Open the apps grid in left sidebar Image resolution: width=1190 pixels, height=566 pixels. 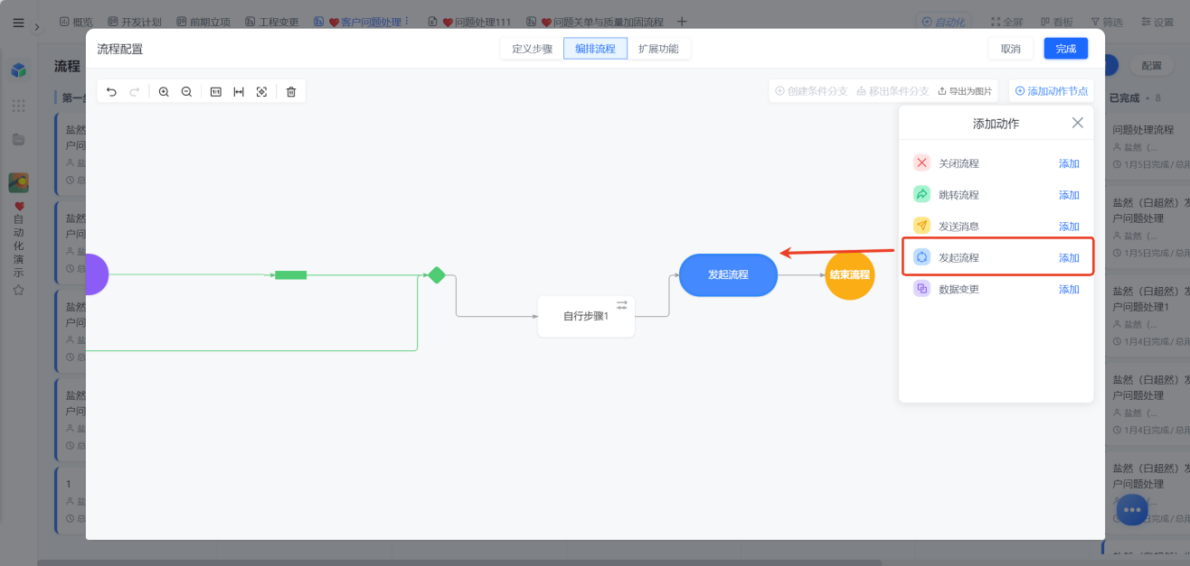(18, 106)
